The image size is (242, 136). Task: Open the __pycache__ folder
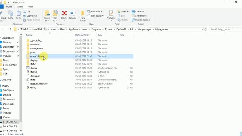36,40
